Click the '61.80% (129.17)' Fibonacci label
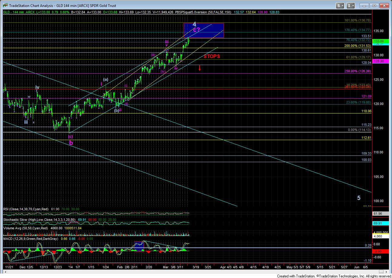This screenshot has width=392, height=278. [359, 57]
